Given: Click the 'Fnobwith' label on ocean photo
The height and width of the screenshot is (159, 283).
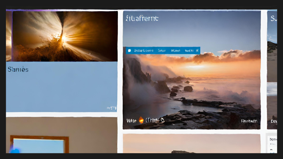Looking at the screenshot, I should 249,121.
